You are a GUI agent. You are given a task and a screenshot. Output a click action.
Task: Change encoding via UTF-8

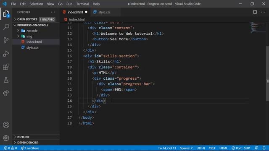pyautogui.click(x=200, y=148)
